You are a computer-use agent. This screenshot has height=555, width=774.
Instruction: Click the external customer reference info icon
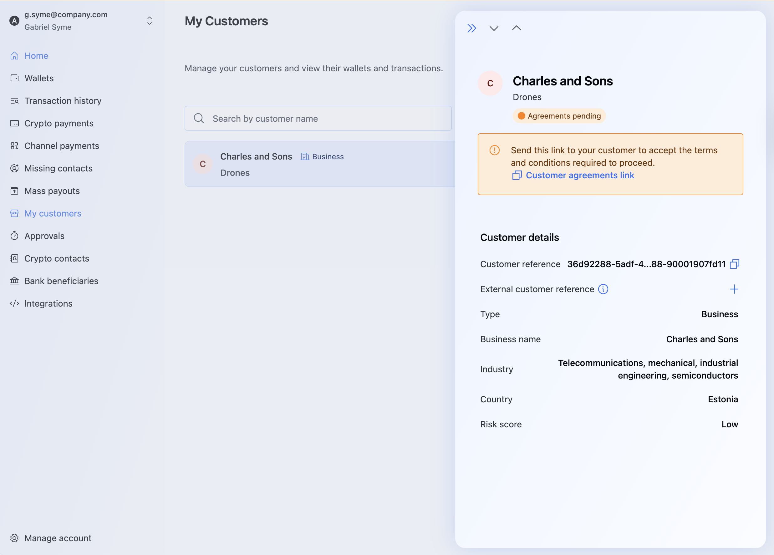point(603,289)
